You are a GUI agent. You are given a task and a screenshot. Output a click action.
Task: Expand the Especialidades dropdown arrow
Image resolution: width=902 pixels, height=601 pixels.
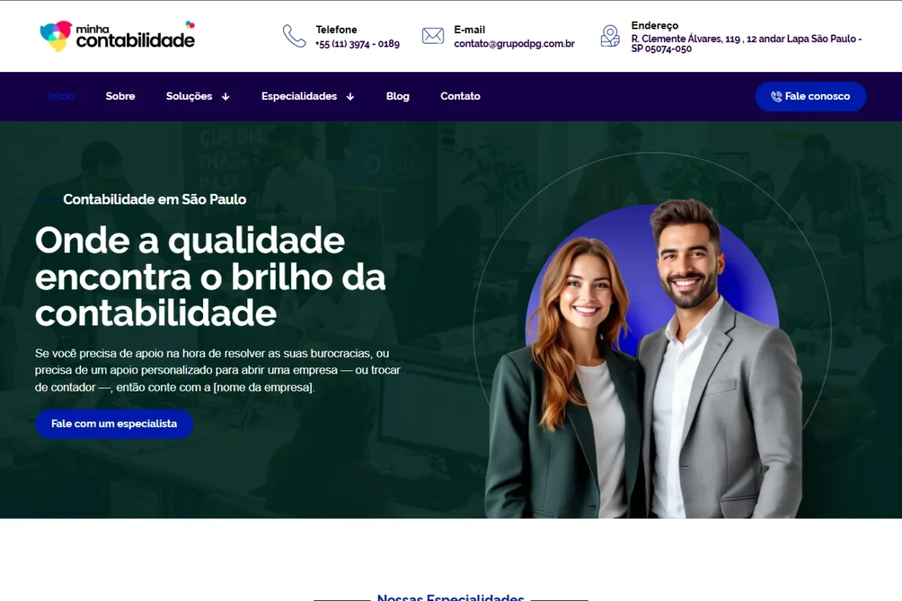[x=350, y=97]
